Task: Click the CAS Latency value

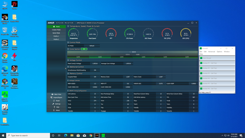Action: [x=95, y=94]
